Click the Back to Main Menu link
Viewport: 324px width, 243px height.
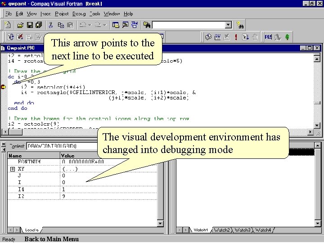point(52,239)
